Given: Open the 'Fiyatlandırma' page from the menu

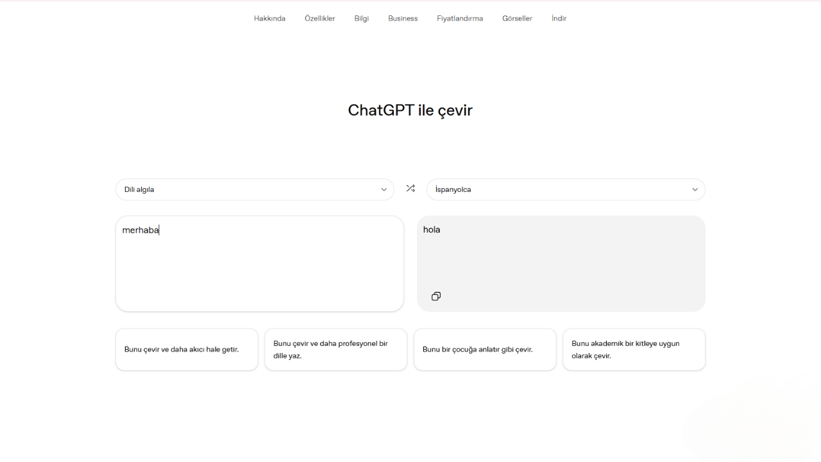Looking at the screenshot, I should (460, 18).
